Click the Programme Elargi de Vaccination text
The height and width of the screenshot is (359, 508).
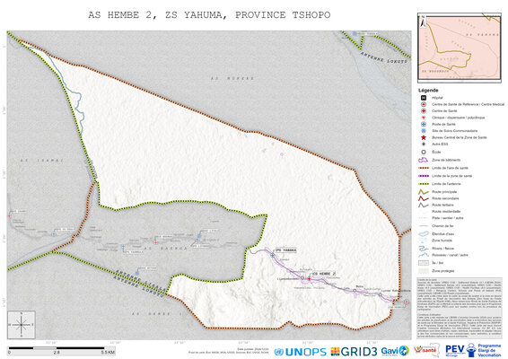pyautogui.click(x=489, y=350)
